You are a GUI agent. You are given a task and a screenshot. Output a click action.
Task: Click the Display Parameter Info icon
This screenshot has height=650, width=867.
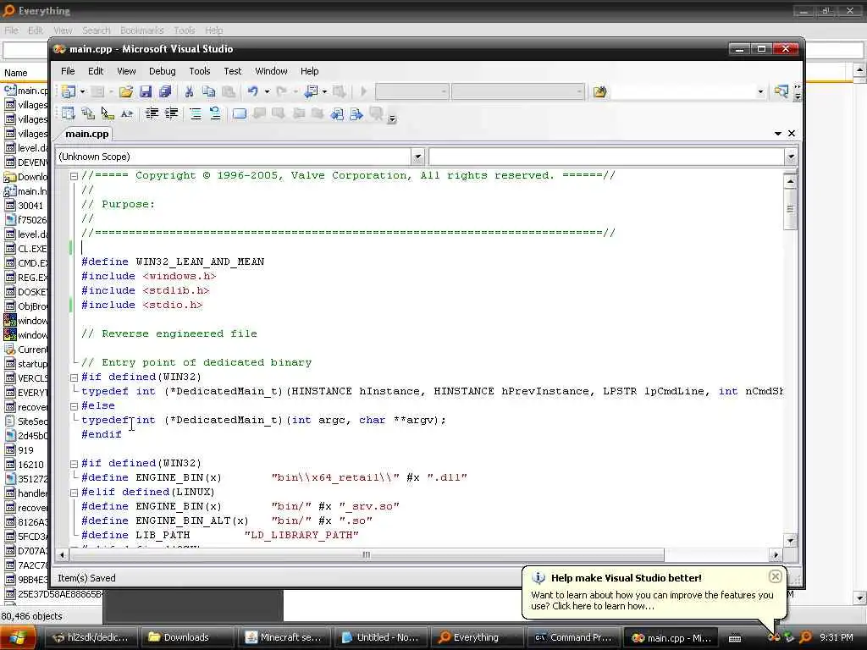[88, 114]
